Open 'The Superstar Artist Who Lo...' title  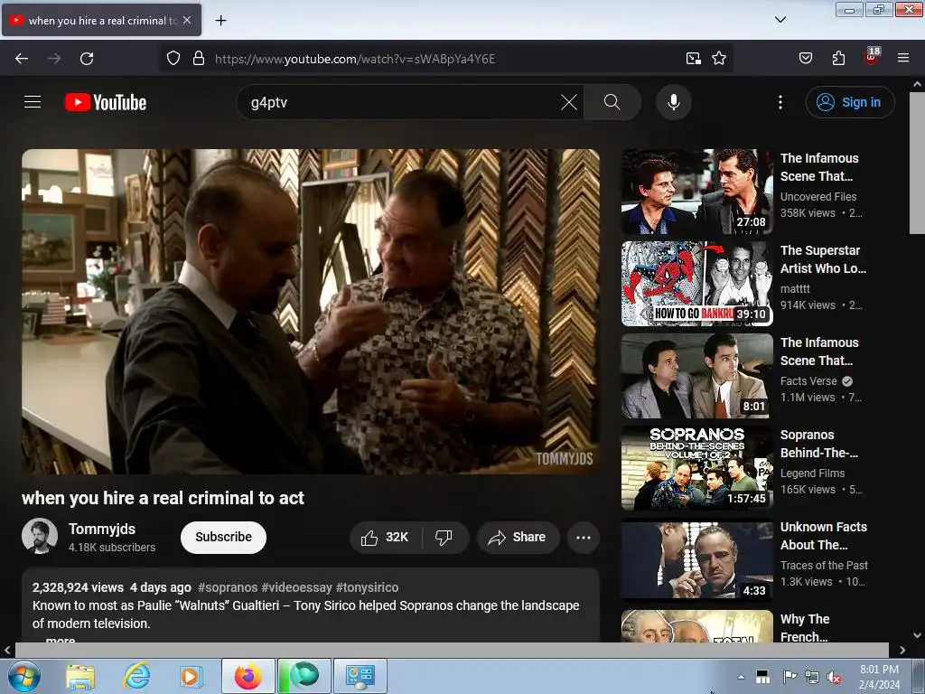(823, 259)
